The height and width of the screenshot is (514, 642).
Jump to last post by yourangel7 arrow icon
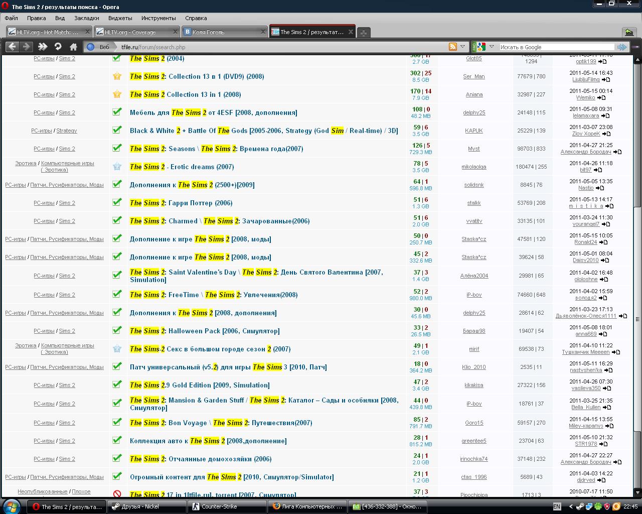[605, 224]
